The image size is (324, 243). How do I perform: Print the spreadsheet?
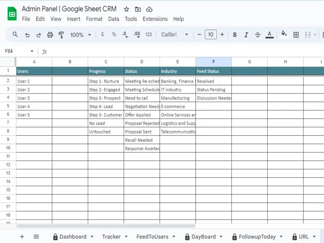(50, 35)
